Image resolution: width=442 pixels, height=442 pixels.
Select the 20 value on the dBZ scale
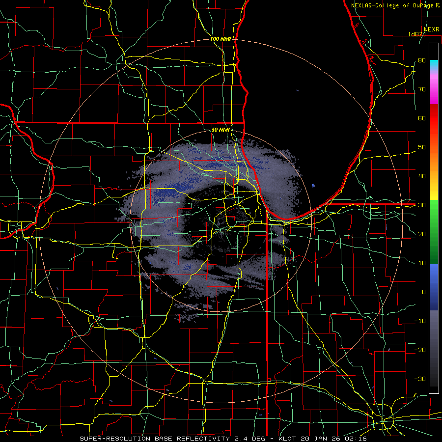click(422, 234)
